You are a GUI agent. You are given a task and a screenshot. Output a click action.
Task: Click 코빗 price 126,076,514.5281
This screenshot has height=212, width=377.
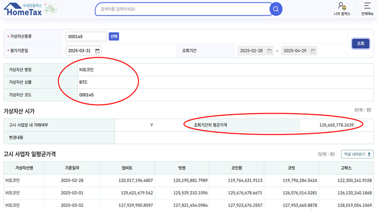(x=300, y=193)
